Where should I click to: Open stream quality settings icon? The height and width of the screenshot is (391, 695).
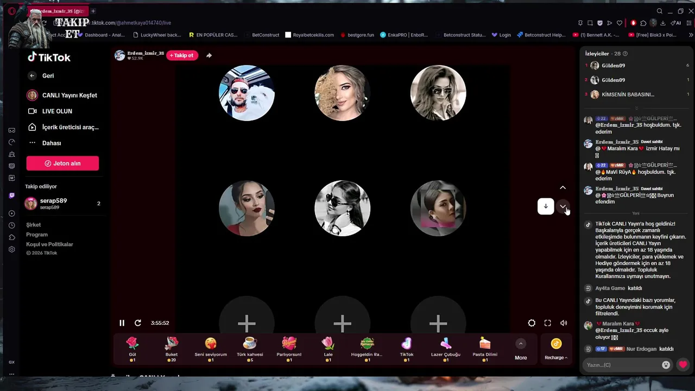pos(532,323)
